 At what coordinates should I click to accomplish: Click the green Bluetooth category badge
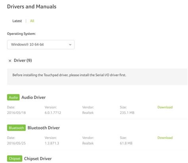[x=16, y=128]
